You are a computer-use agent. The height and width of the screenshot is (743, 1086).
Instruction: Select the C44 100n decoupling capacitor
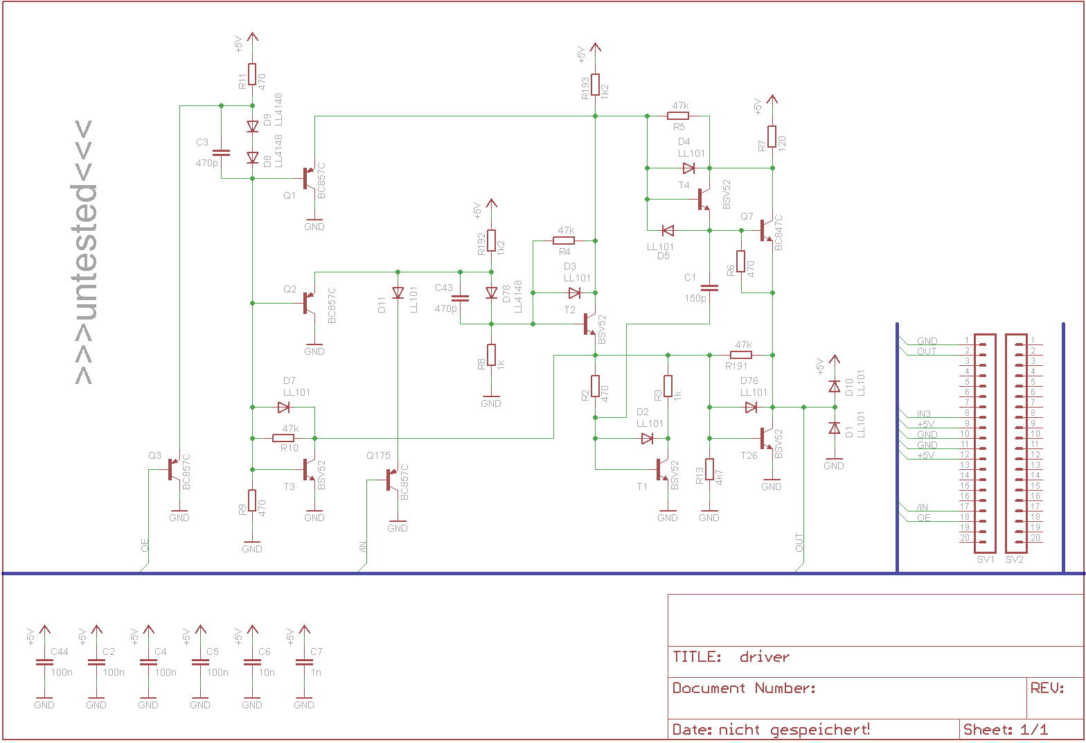[44, 663]
